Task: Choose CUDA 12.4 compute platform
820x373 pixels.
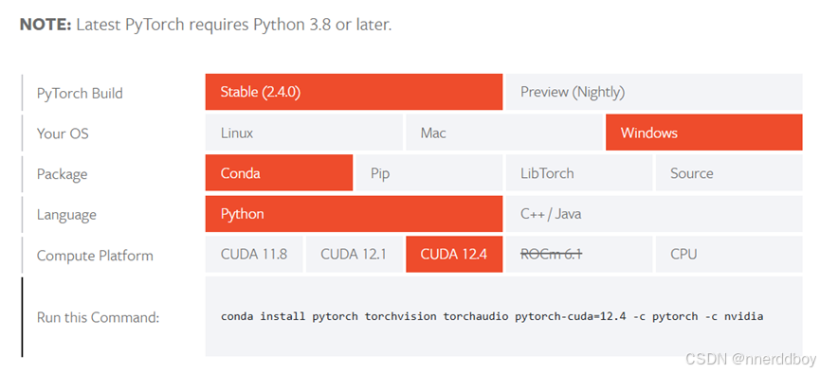Action: coord(454,255)
